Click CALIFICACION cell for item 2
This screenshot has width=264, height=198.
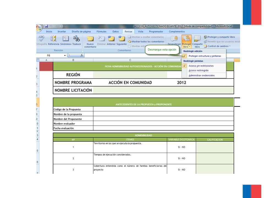(x=215, y=158)
